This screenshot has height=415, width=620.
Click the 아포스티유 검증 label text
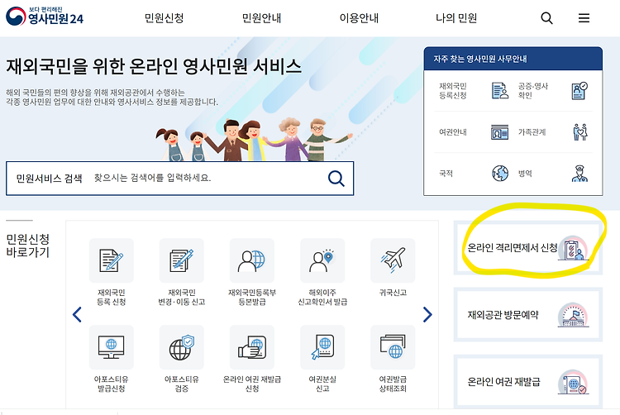(182, 384)
